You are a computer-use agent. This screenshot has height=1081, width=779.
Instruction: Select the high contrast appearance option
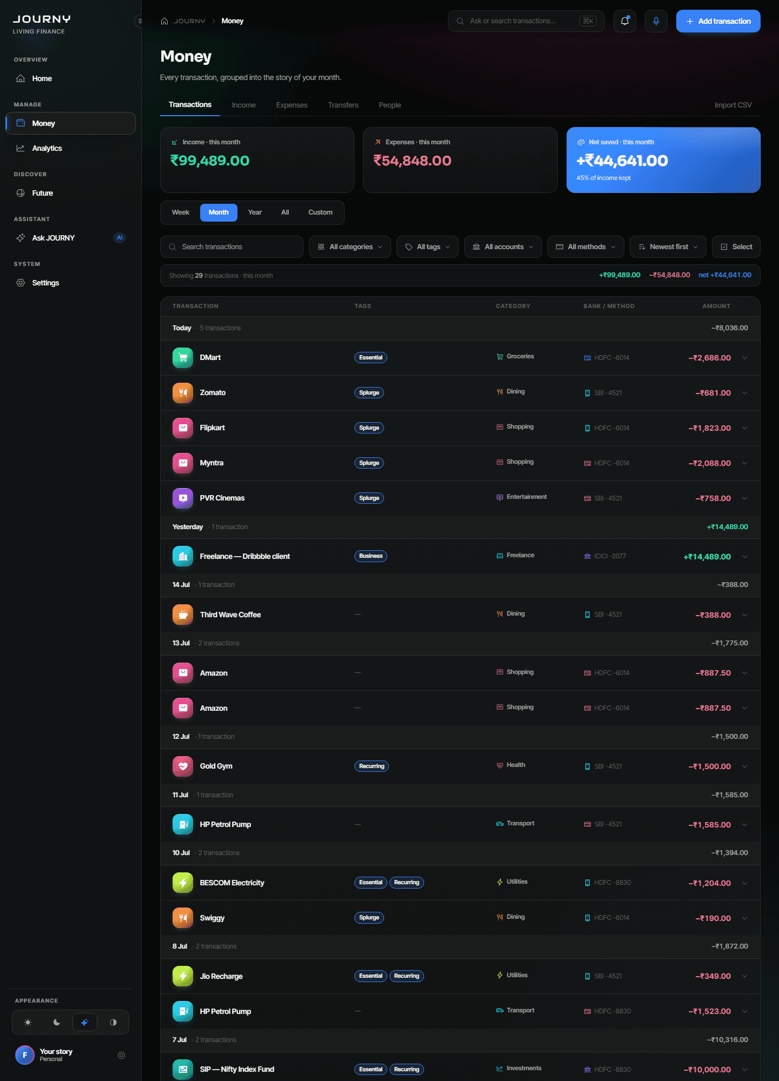point(113,1023)
